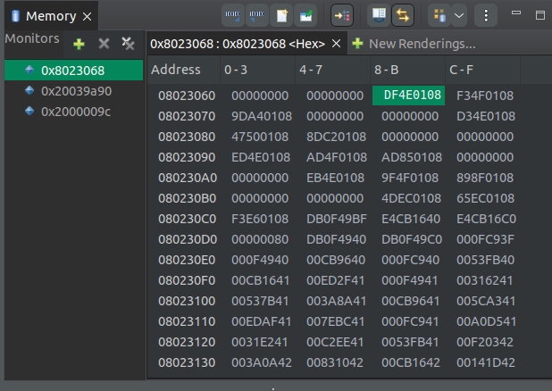Select cell F3E60108

pos(260,219)
